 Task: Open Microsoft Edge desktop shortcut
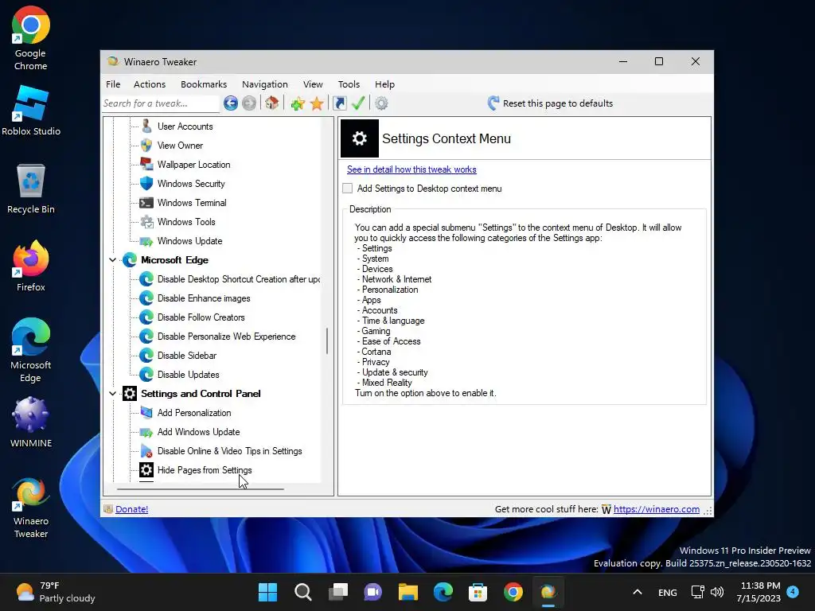[x=31, y=350]
